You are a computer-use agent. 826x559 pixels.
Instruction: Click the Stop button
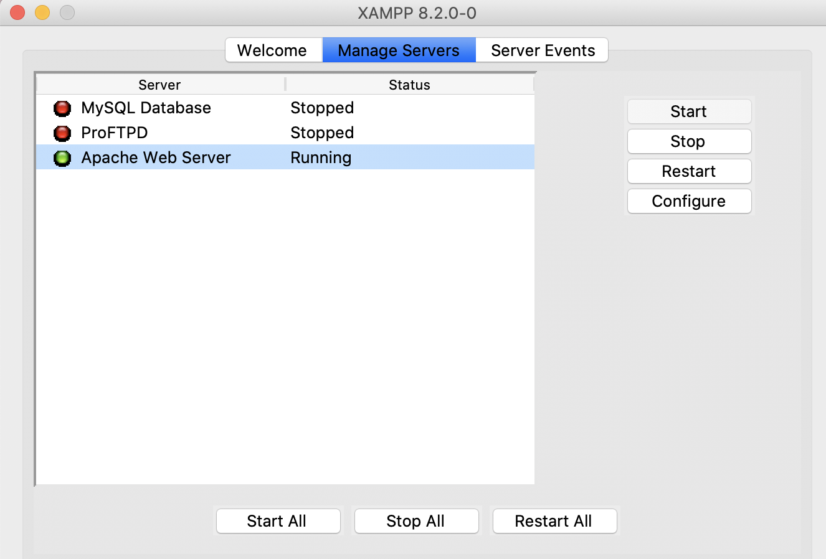[x=689, y=141]
